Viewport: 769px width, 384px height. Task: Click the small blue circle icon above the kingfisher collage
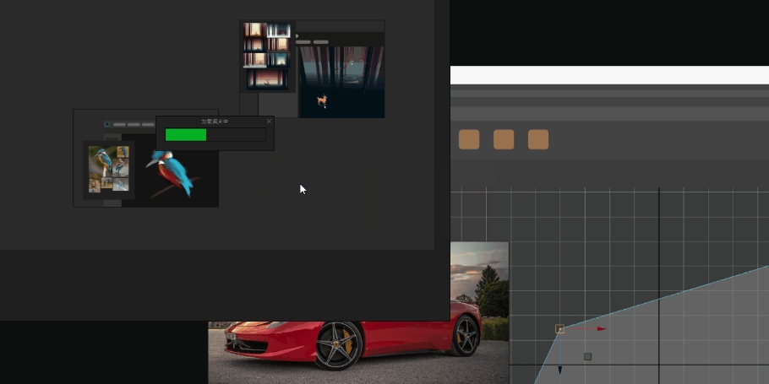pyautogui.click(x=107, y=124)
